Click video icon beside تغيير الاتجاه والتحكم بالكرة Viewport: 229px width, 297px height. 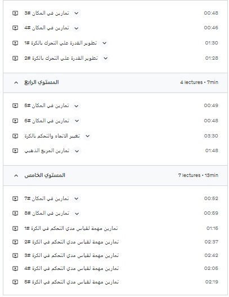[15, 136]
